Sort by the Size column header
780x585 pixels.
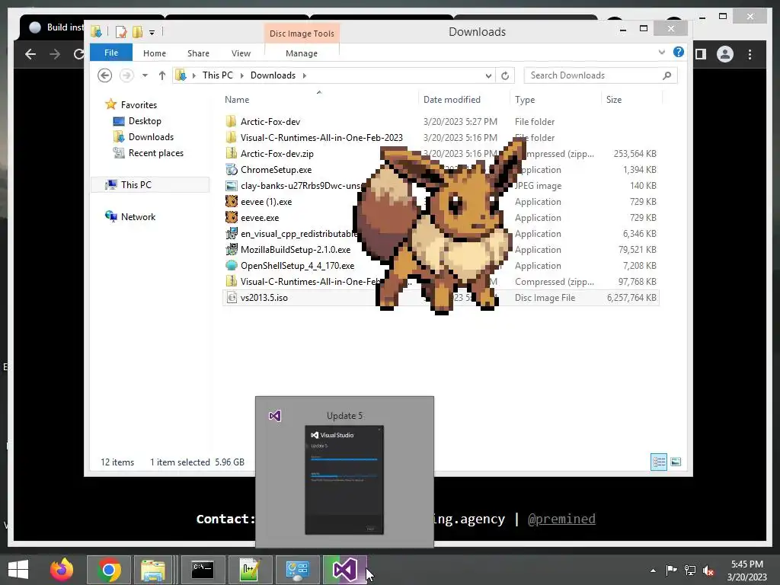614,100
